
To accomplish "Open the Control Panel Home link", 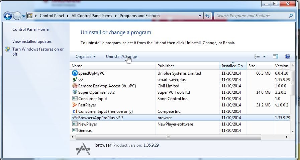I will click(30, 29).
